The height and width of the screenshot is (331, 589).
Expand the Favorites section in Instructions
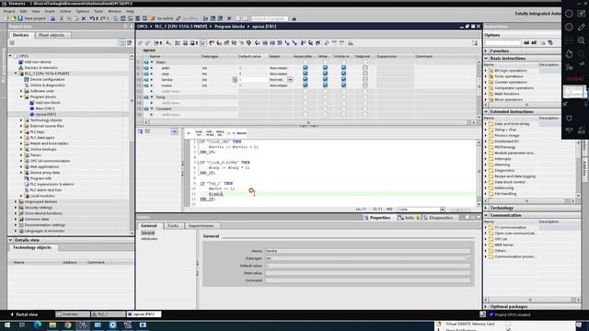486,51
